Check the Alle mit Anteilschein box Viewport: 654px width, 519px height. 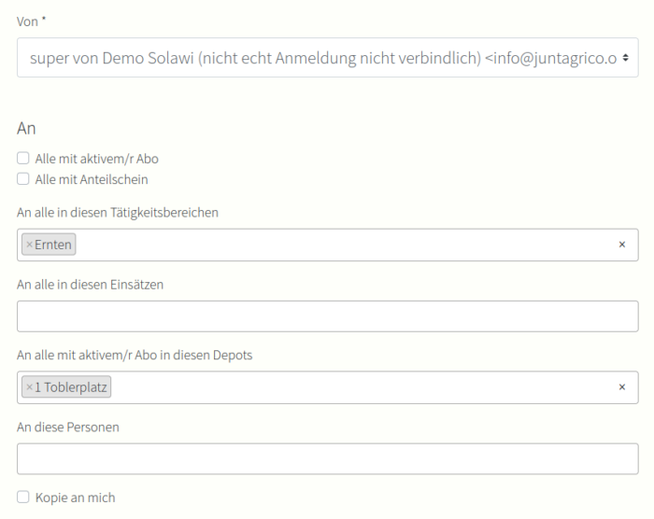23,179
